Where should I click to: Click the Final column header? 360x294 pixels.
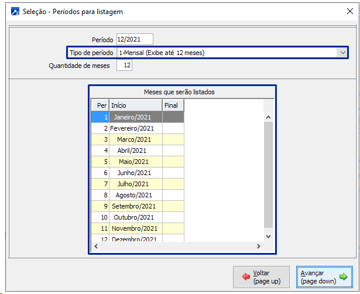172,105
